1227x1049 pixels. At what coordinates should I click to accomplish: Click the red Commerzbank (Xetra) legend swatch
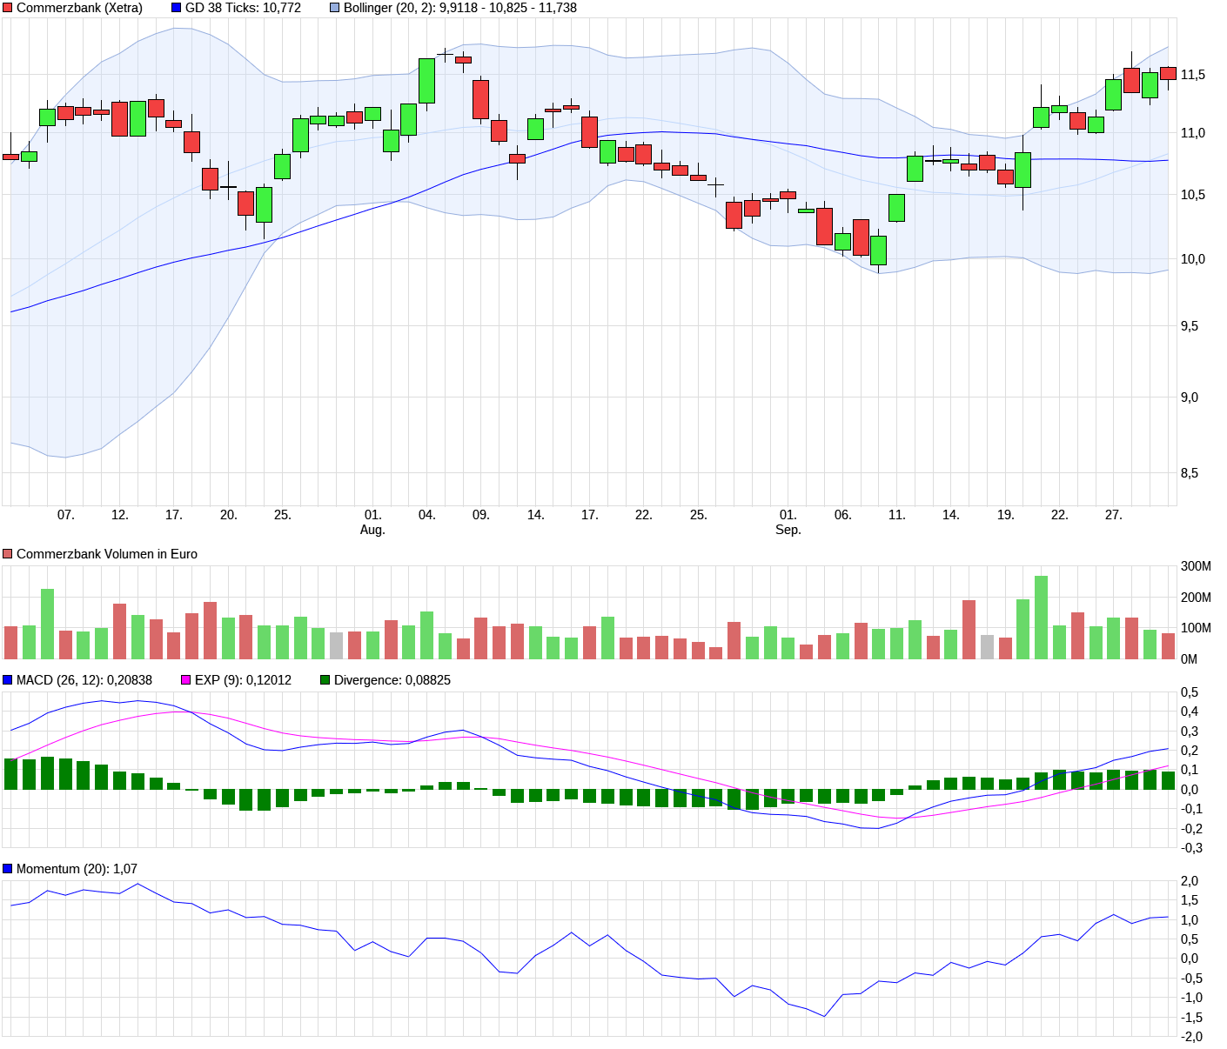(x=8, y=8)
